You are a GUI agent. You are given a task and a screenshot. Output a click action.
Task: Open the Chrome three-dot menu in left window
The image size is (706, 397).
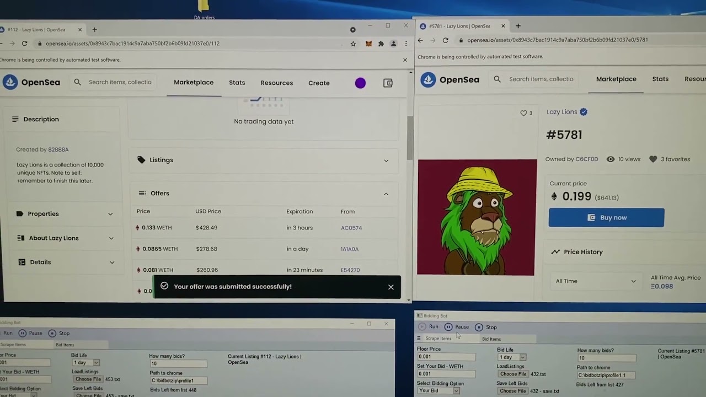pyautogui.click(x=406, y=44)
